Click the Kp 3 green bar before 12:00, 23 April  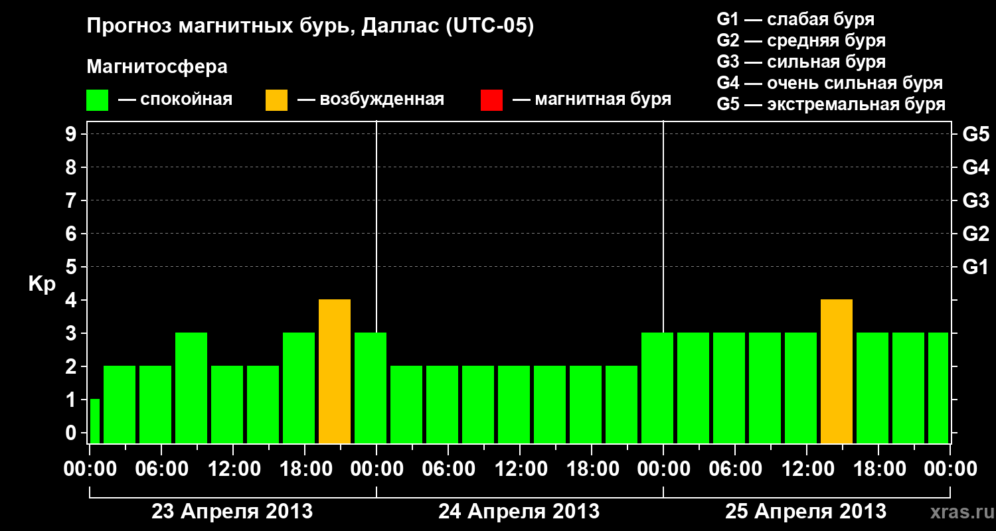click(x=191, y=388)
